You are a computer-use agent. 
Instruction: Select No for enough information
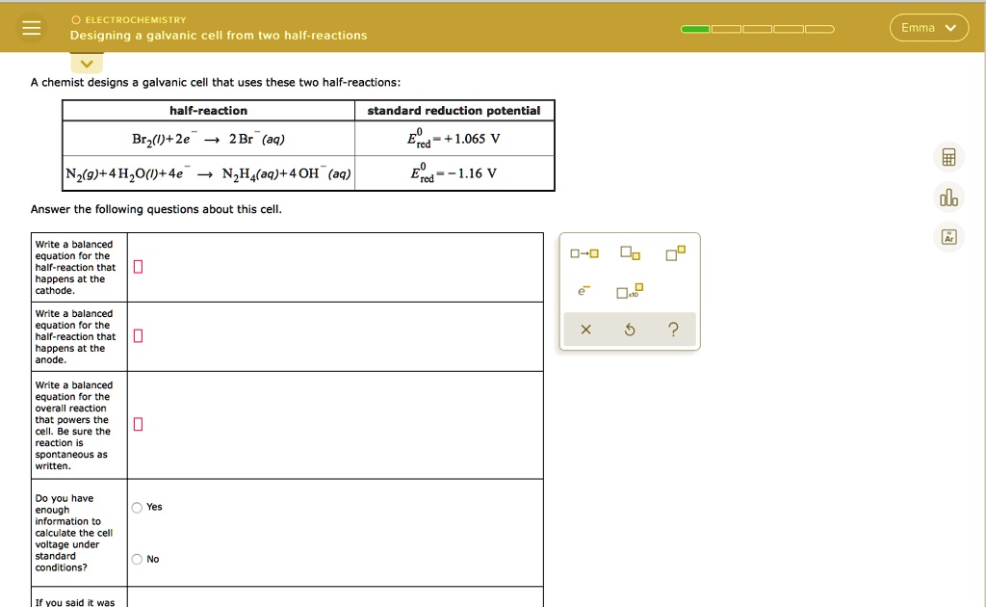pyautogui.click(x=138, y=560)
